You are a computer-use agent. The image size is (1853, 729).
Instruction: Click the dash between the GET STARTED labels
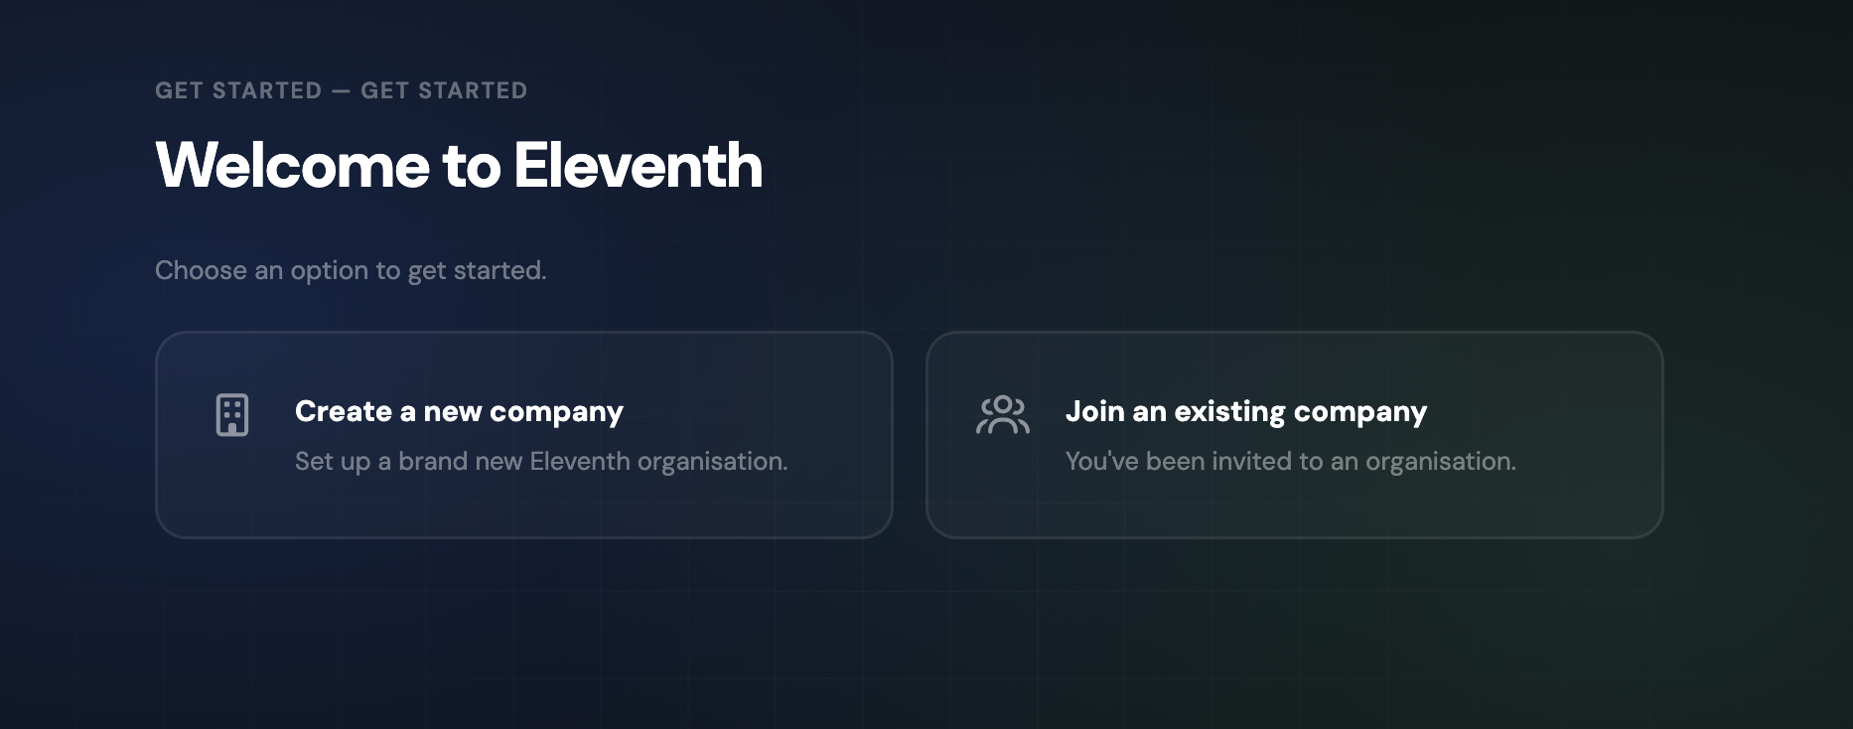click(341, 90)
